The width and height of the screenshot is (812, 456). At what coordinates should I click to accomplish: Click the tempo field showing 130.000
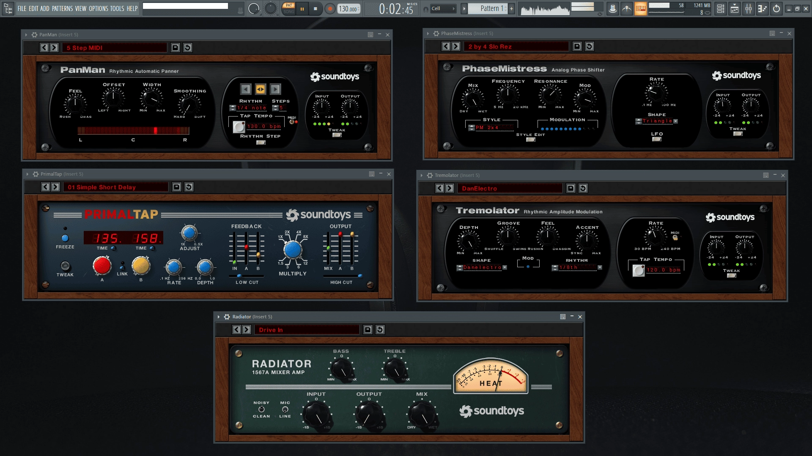coord(348,9)
